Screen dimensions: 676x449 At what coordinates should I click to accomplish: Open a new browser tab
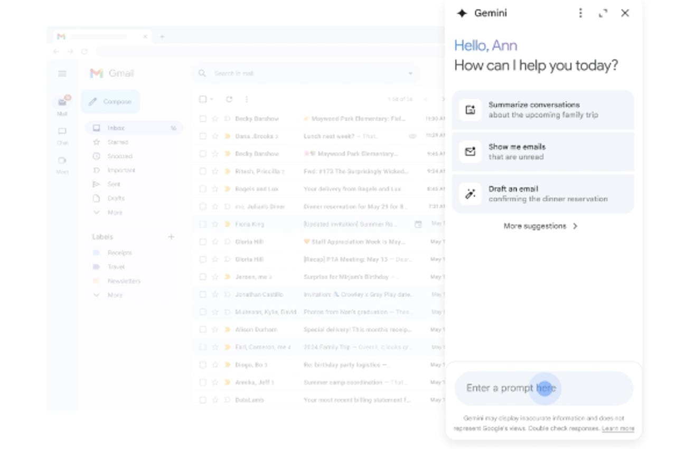tap(162, 36)
